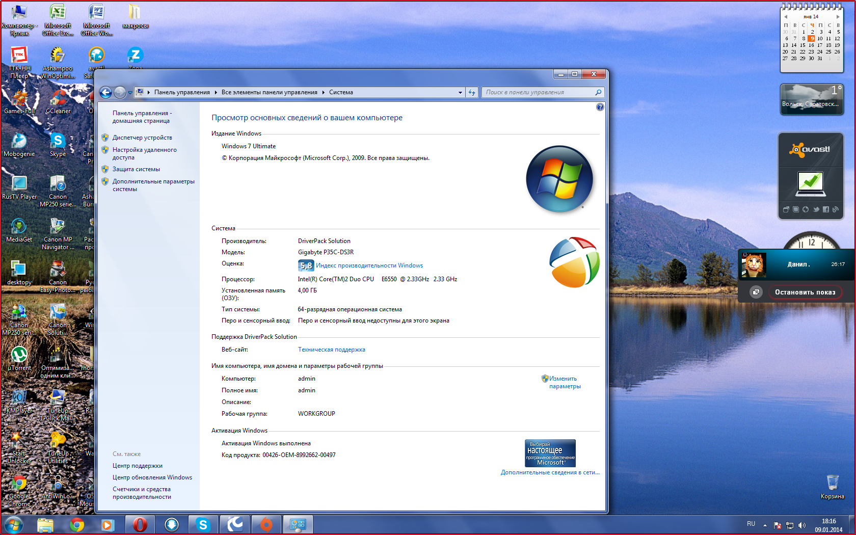Open the Корзина recycle bin icon
The width and height of the screenshot is (856, 535).
(833, 487)
